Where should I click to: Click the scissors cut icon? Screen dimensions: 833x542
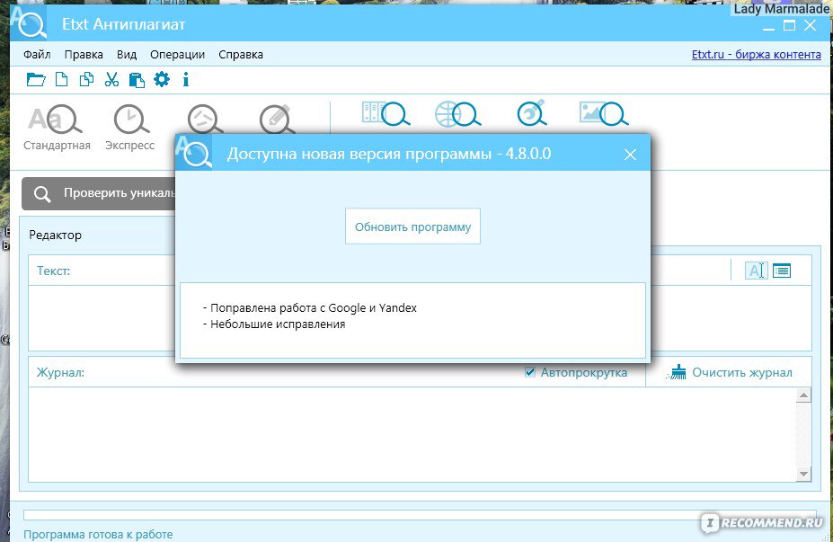111,79
